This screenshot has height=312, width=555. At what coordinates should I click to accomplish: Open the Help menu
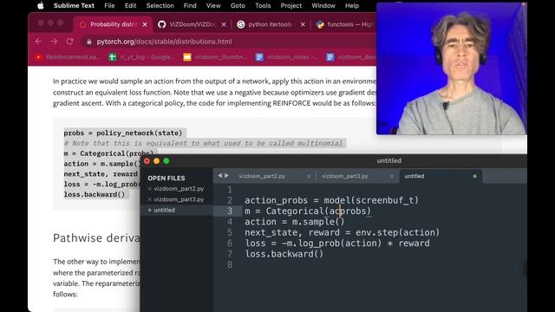(352, 6)
